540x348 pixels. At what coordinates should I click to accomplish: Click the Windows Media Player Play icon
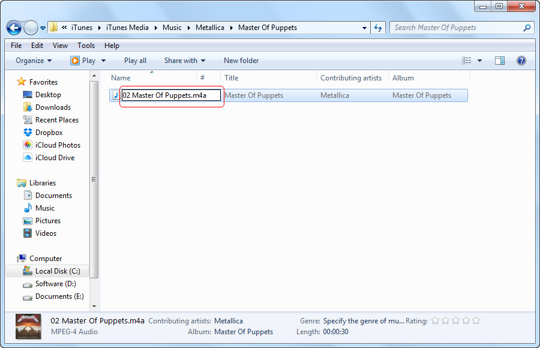75,61
